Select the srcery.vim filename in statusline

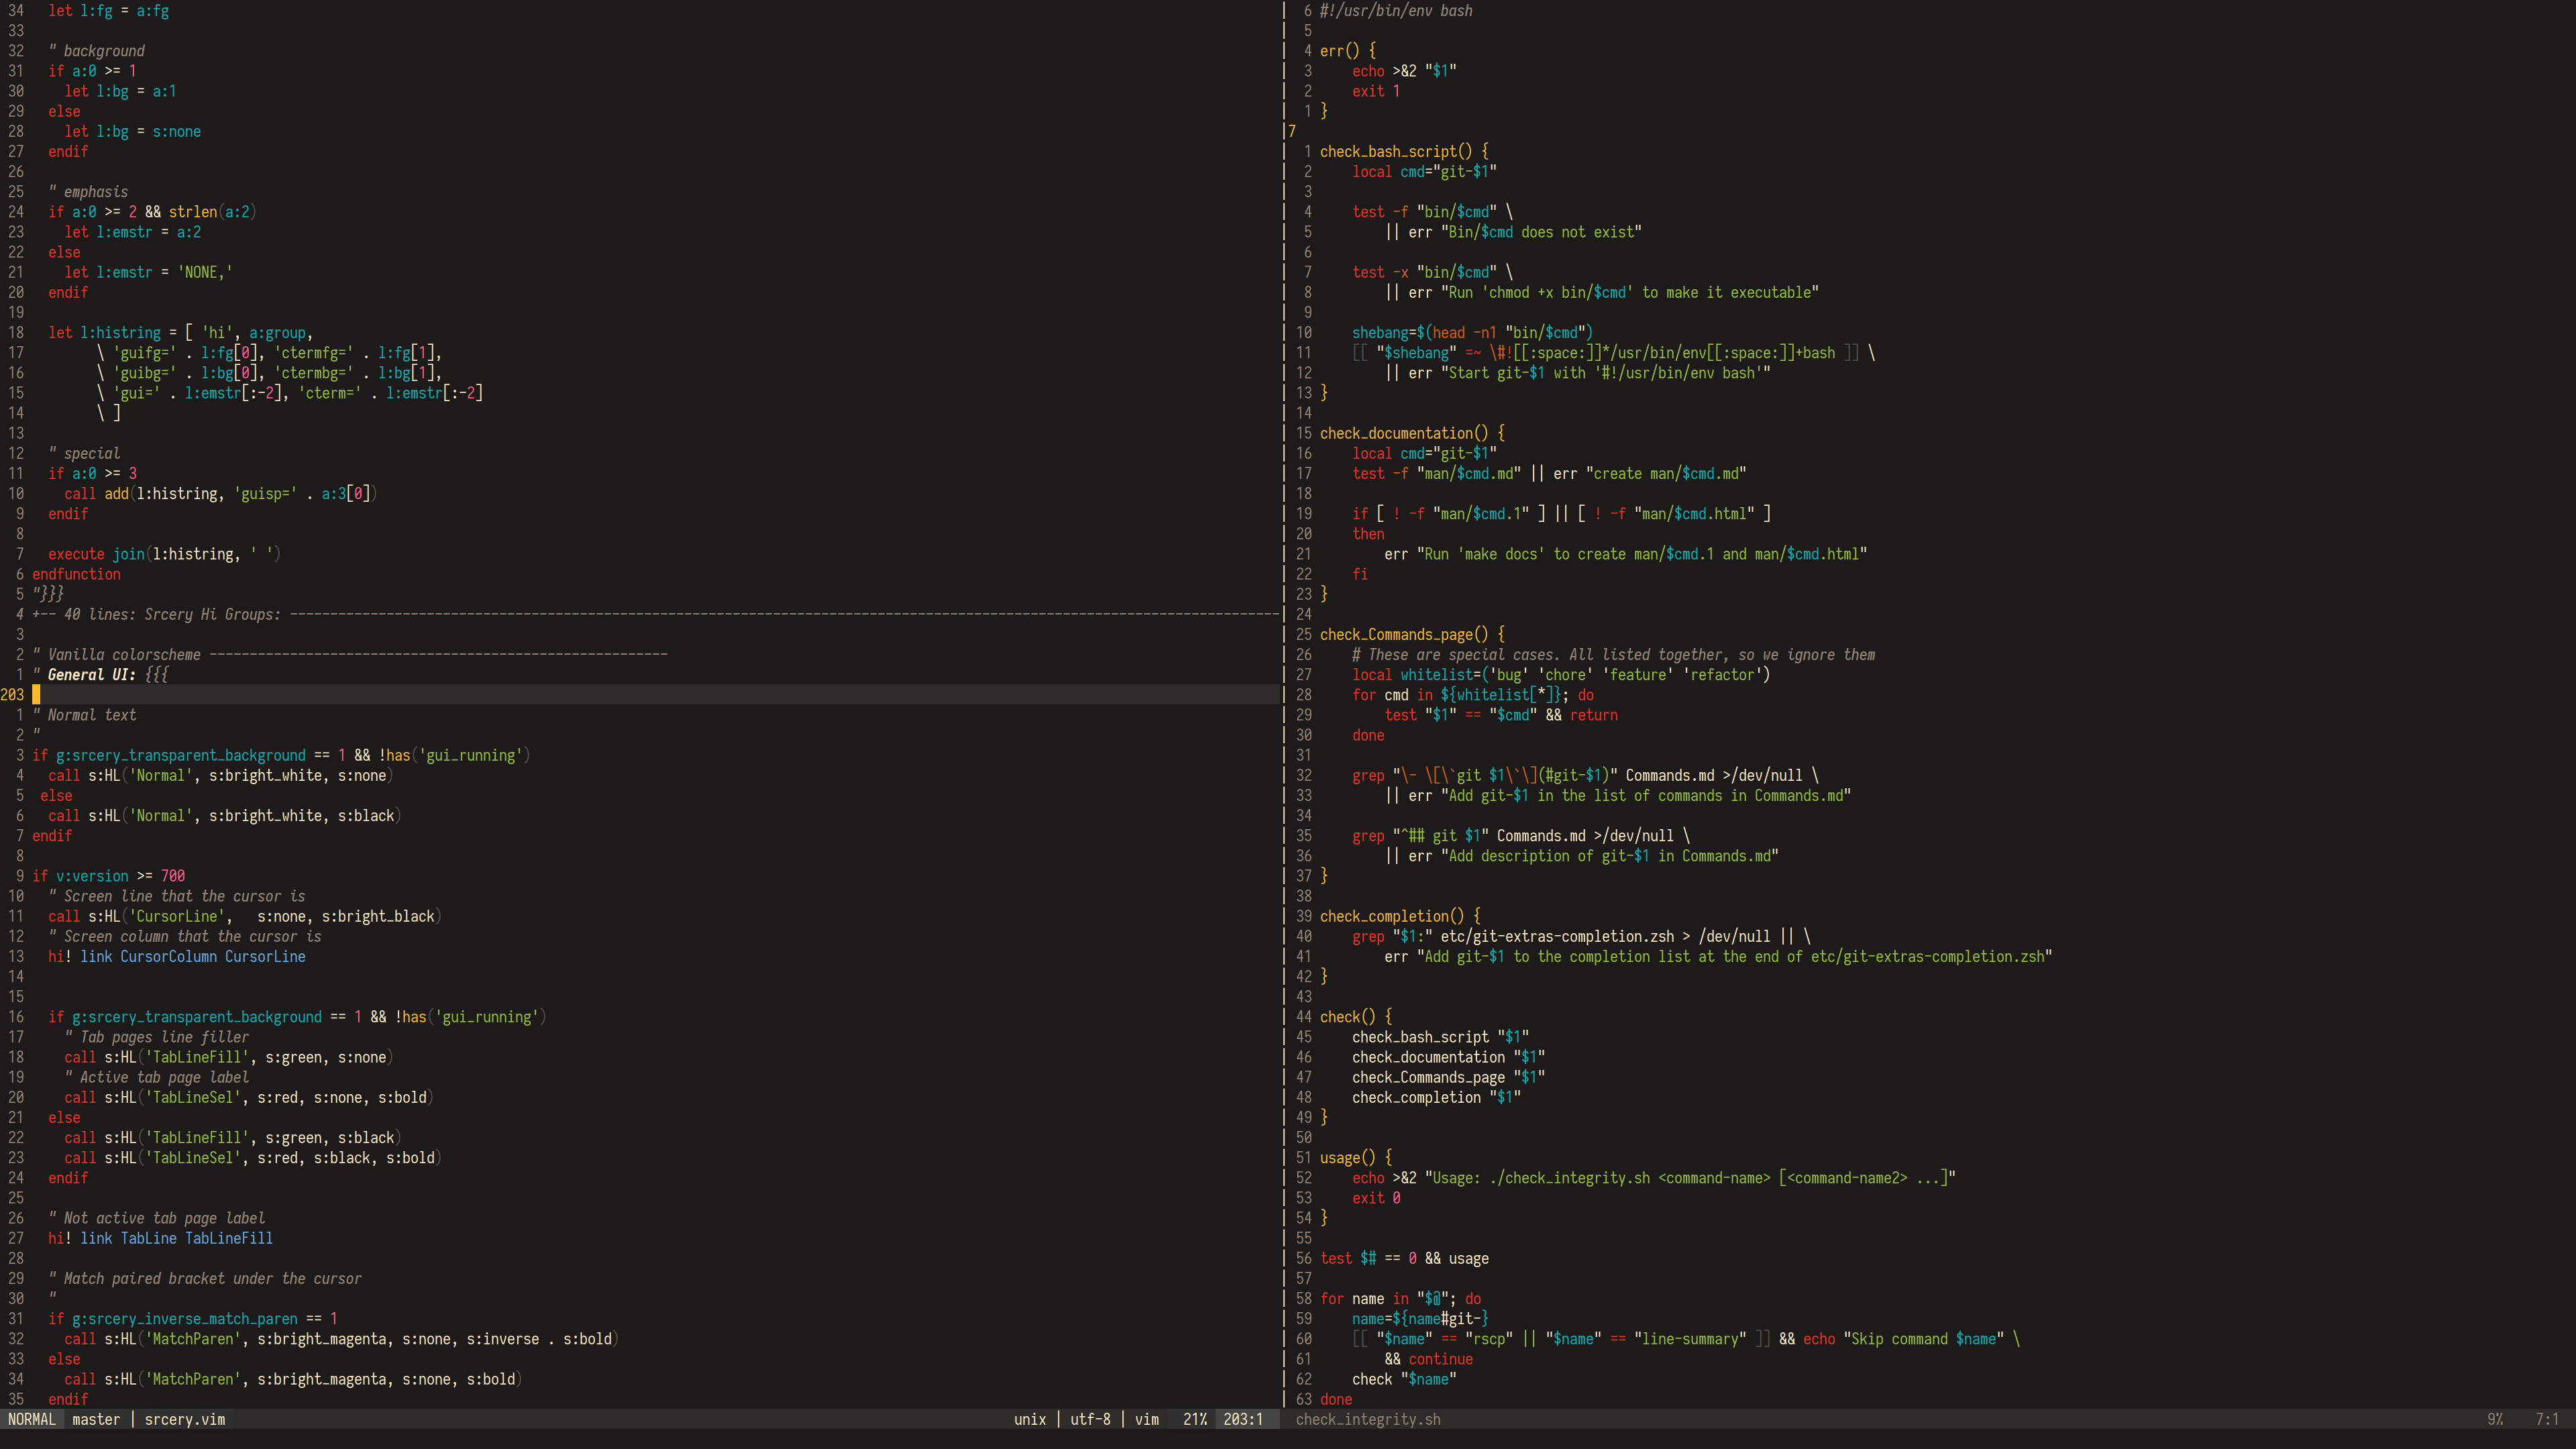coord(184,1419)
